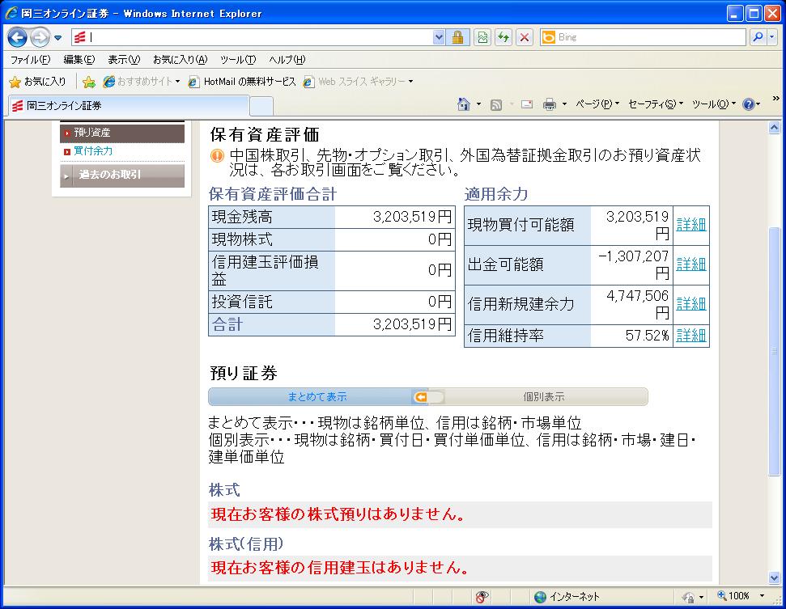Switch to まとめて表示 view
This screenshot has height=609, width=786.
317,397
